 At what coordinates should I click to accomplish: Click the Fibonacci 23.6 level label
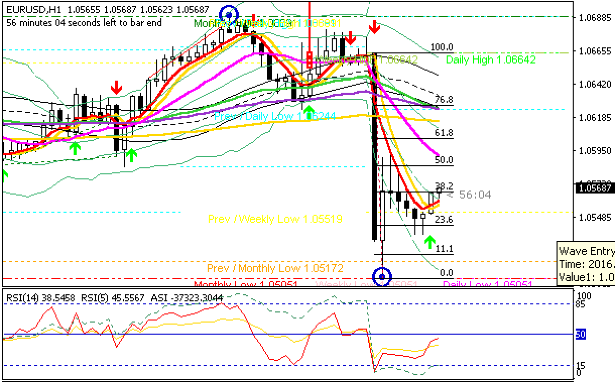click(x=444, y=219)
